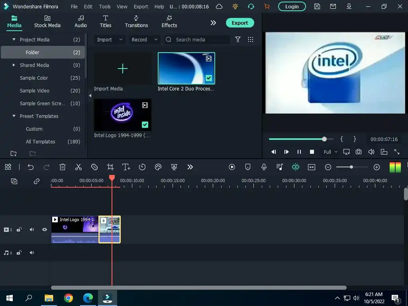408x306 pixels.
Task: Switch to the Effects tab
Action: (x=169, y=22)
